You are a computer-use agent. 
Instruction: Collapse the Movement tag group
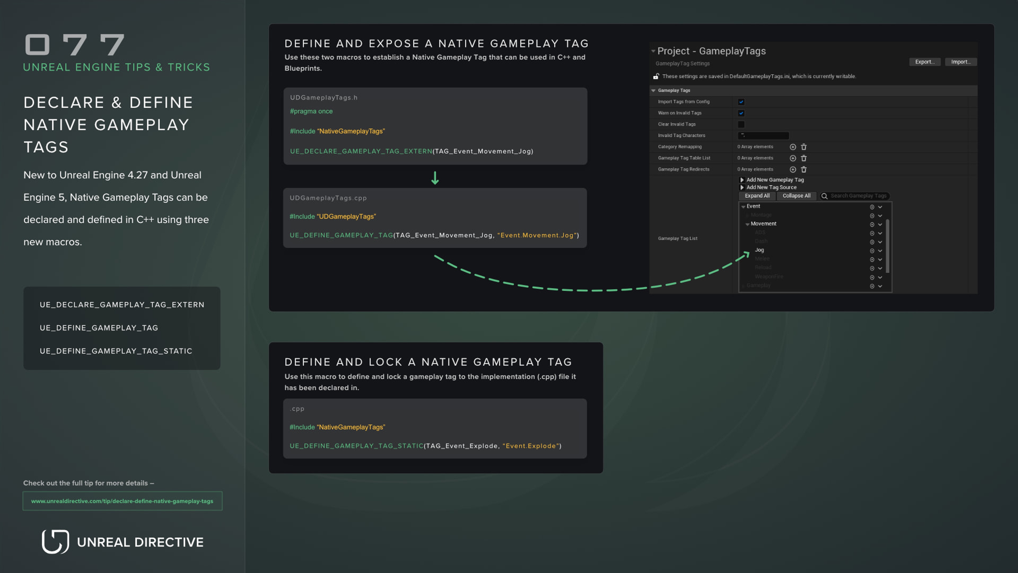point(747,223)
